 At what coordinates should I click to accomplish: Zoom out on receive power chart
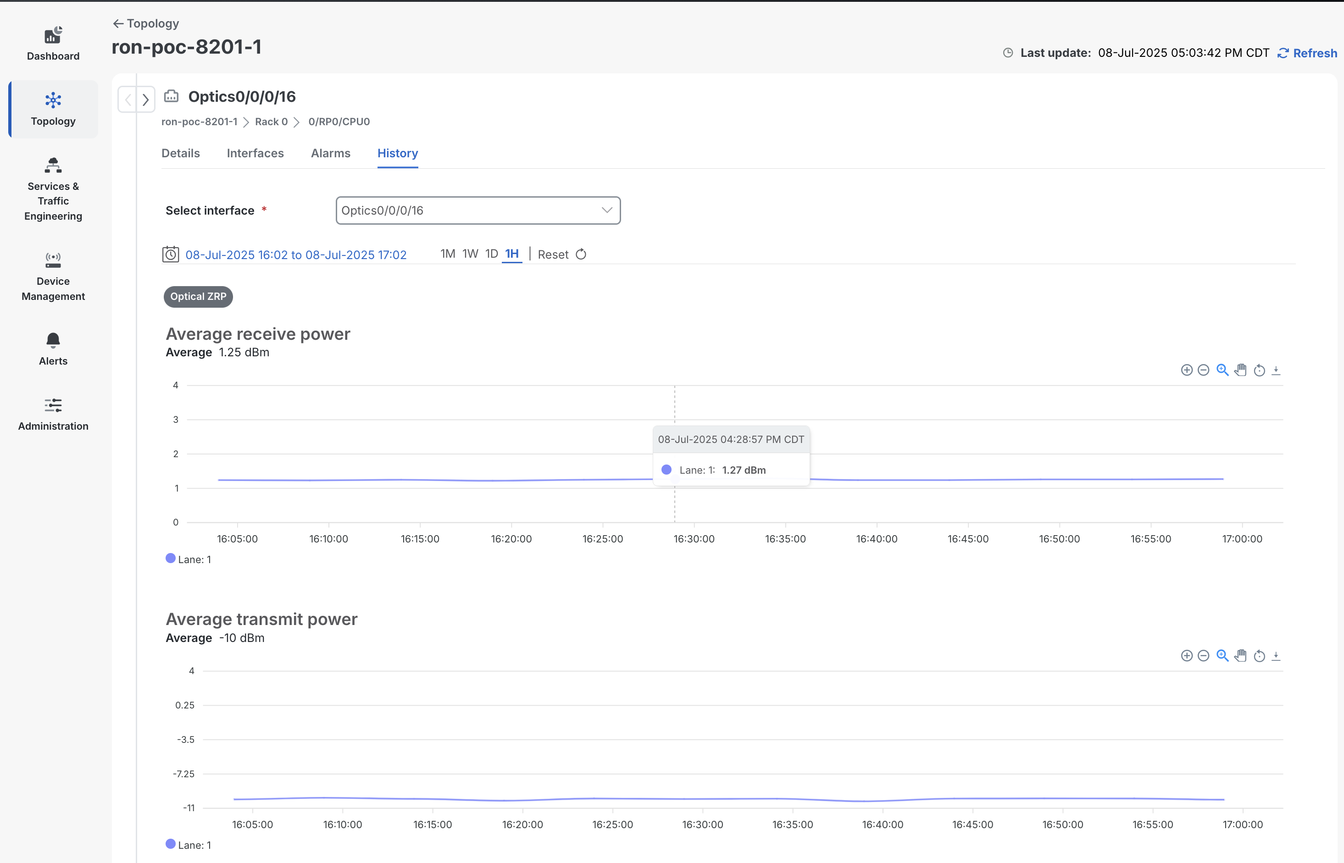[x=1203, y=370]
